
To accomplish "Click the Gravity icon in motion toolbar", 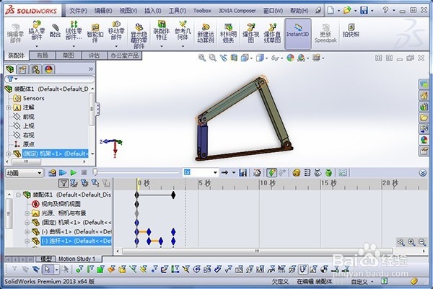I will 328,173.
